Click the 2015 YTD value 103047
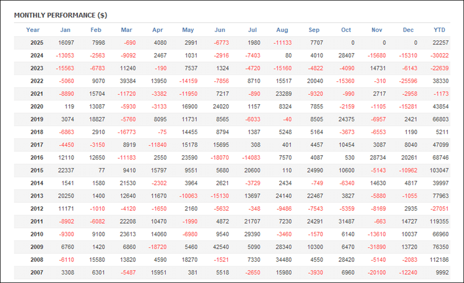The image size is (464, 283). 438,171
